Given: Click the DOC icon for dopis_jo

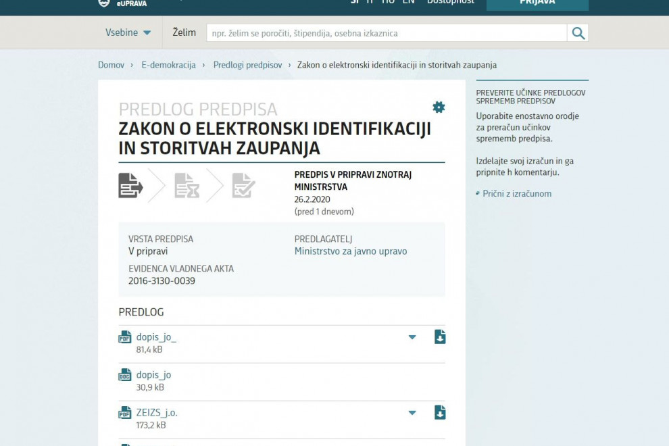Looking at the screenshot, I should 124,375.
